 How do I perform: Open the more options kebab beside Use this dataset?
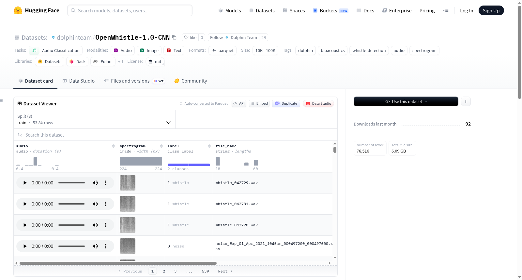pos(466,101)
